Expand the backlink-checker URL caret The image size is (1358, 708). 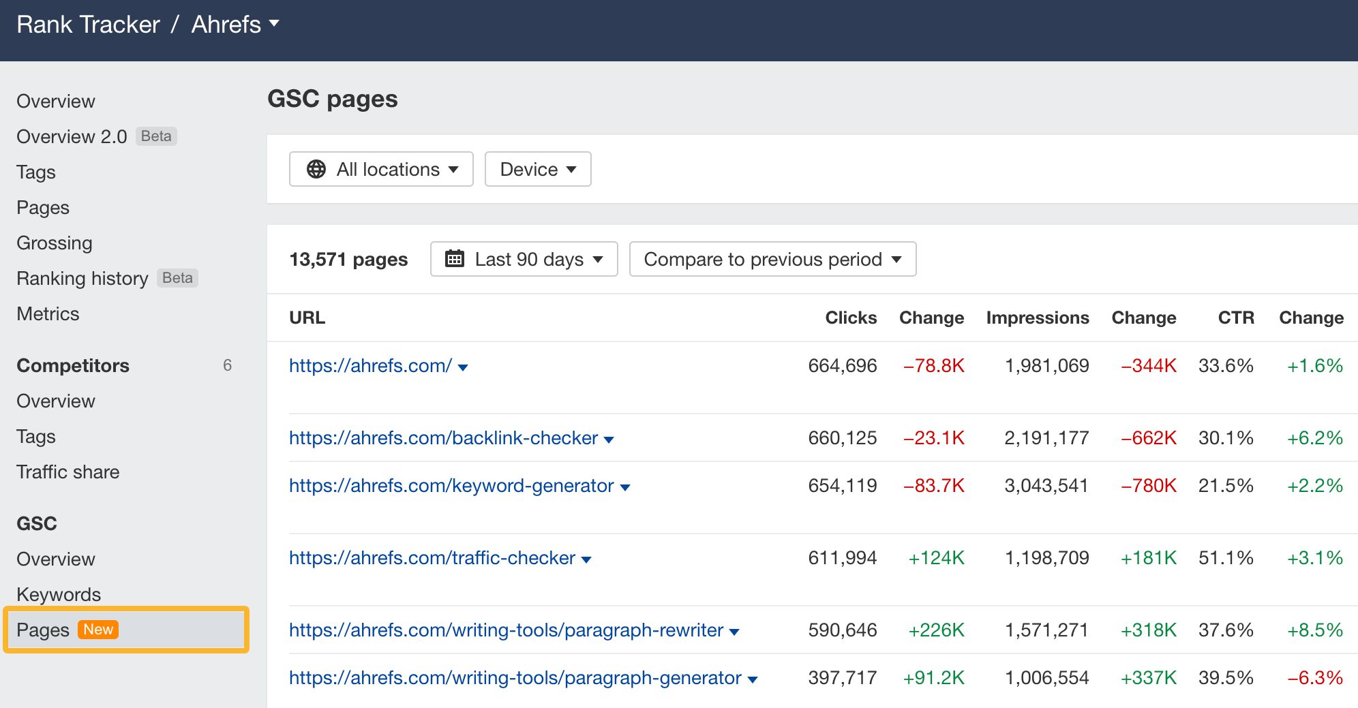[x=609, y=440]
